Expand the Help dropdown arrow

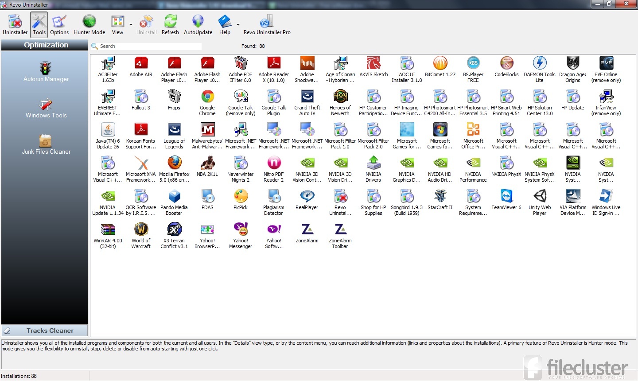tap(238, 25)
